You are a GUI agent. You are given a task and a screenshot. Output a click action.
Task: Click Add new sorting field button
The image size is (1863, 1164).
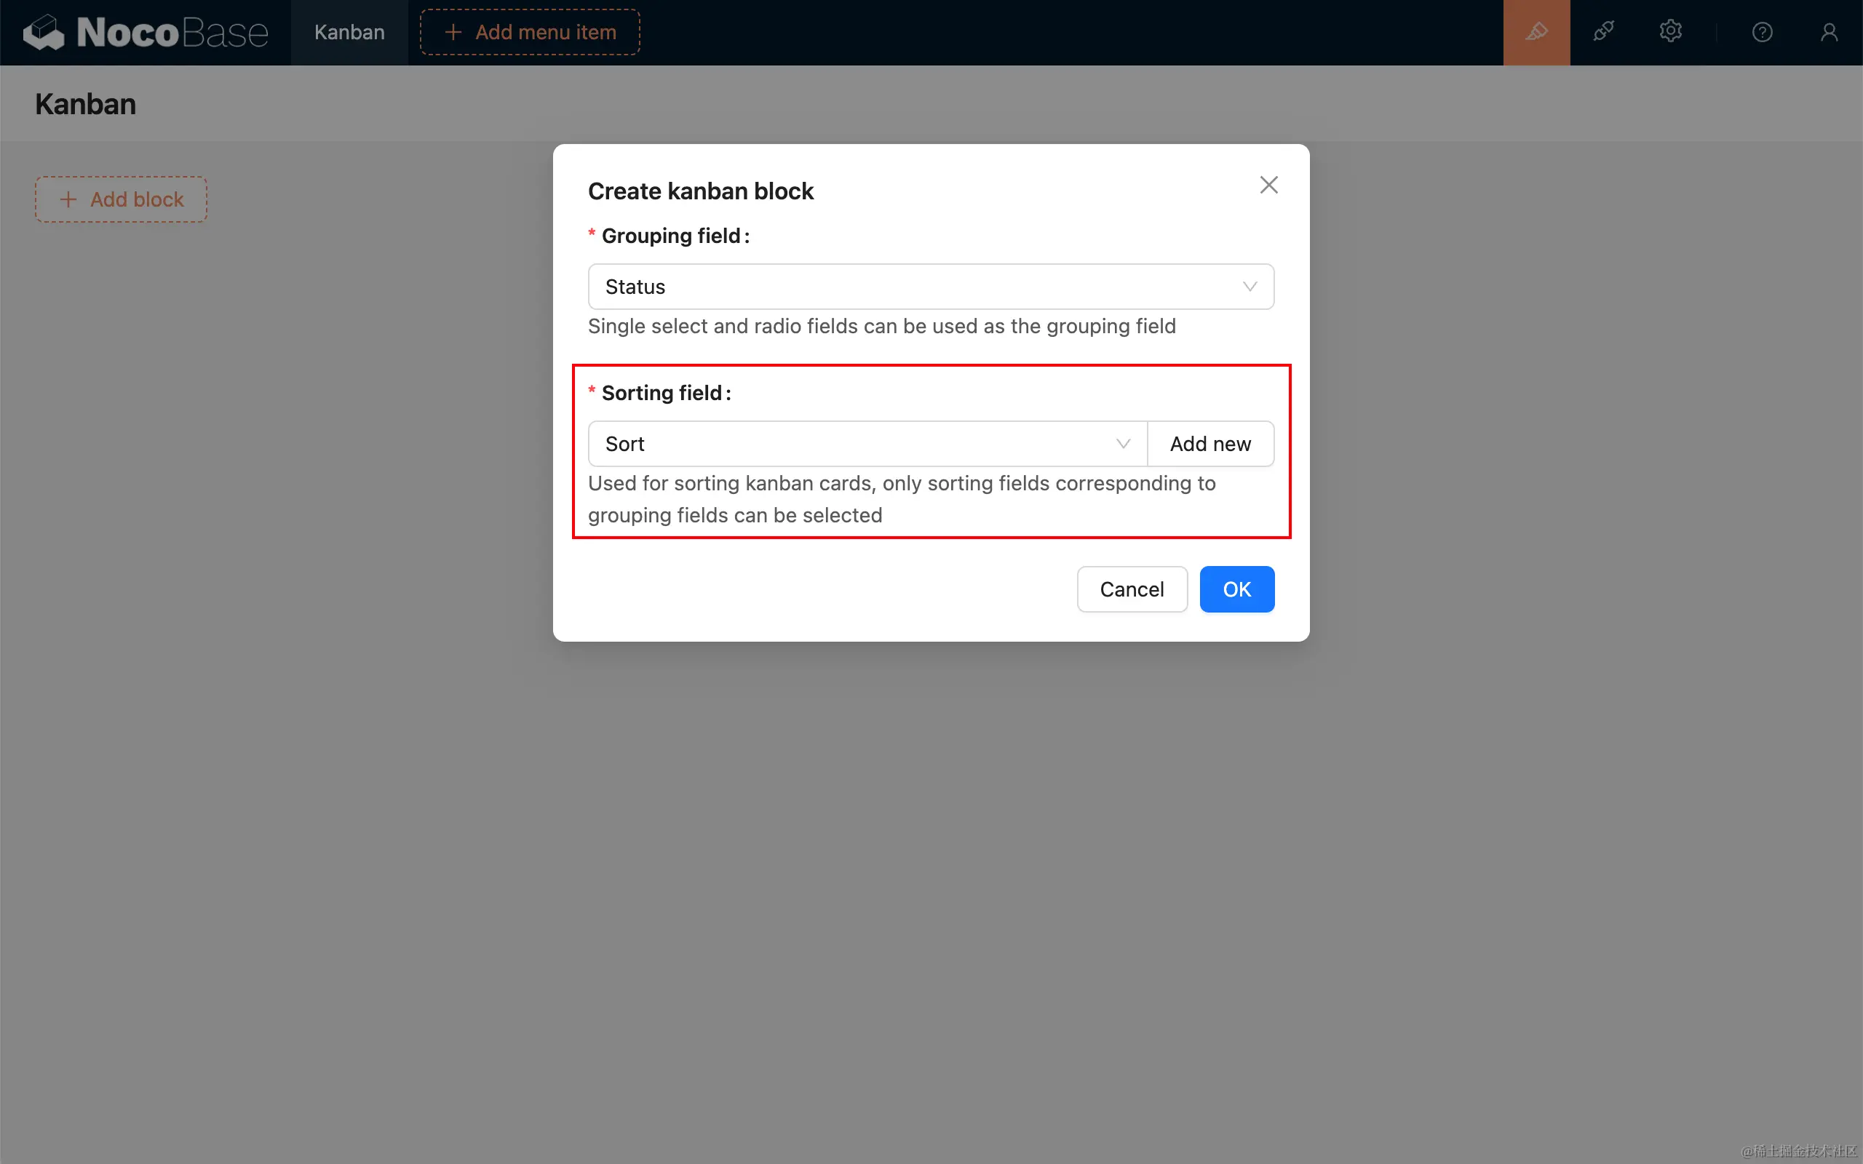pos(1210,444)
